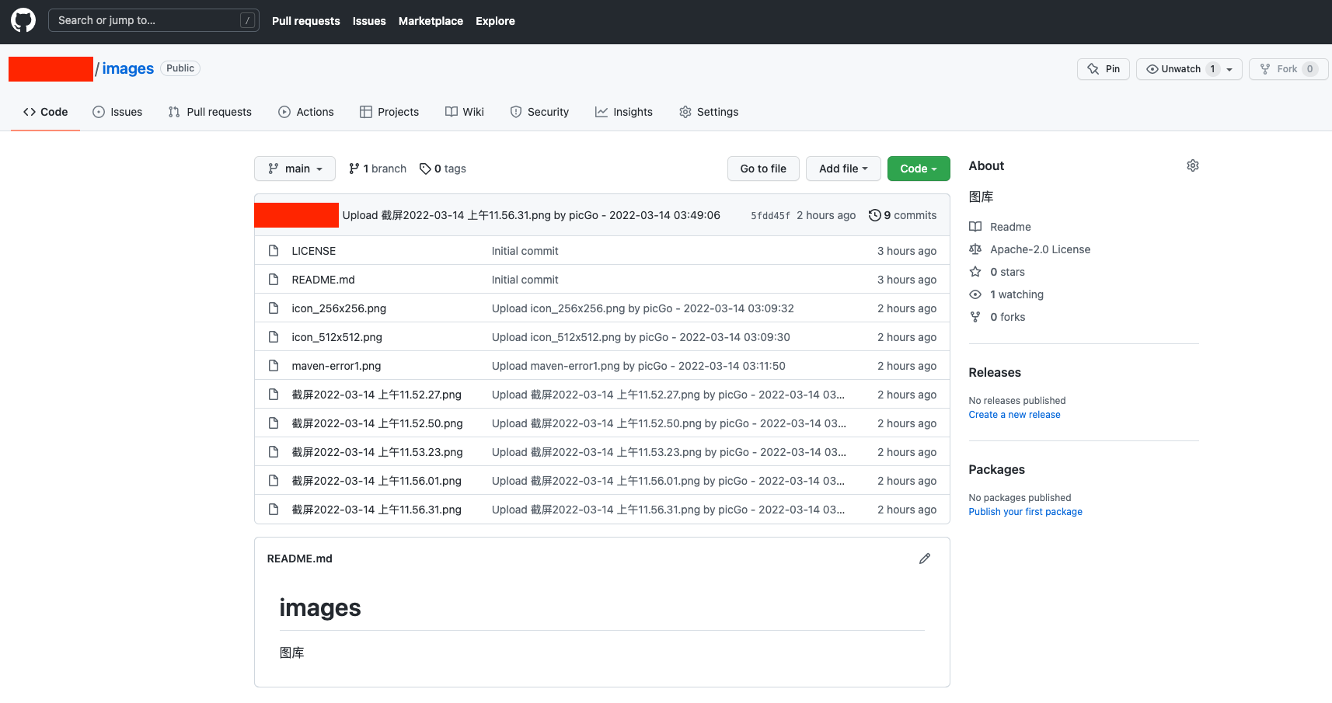Open file 截屏2022-03-14 上午11.56.01.png
This screenshot has height=703, width=1332.
point(377,481)
